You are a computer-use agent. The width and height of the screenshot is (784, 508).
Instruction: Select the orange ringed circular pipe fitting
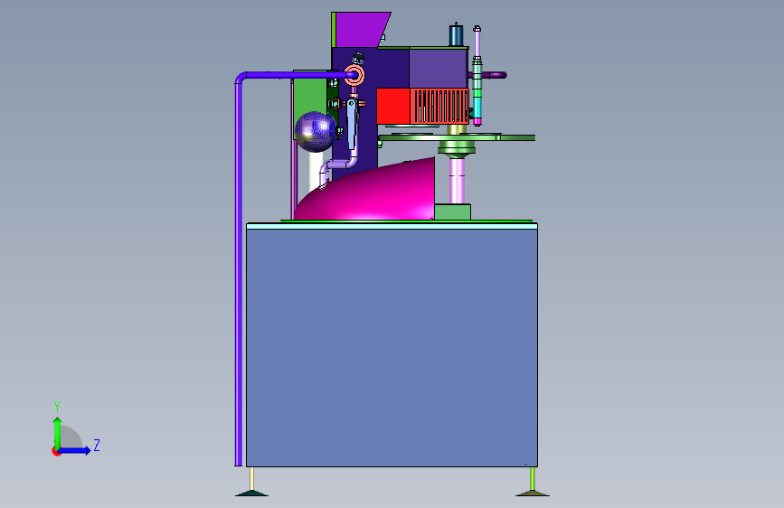pyautogui.click(x=354, y=76)
